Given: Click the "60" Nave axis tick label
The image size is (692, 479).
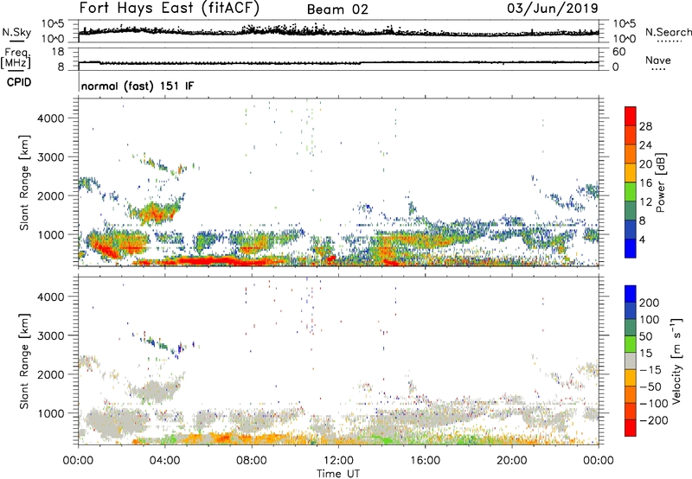Looking at the screenshot, I should tap(618, 52).
